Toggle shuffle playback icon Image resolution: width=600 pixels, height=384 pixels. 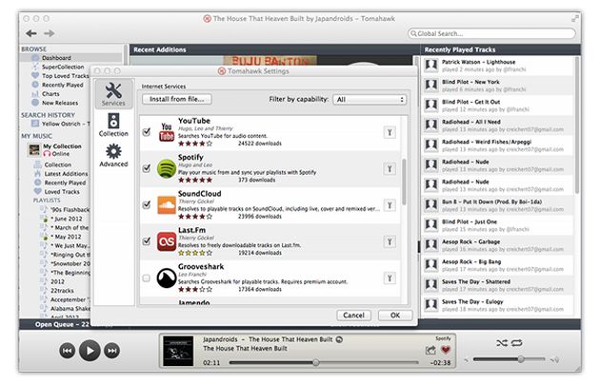[502, 343]
